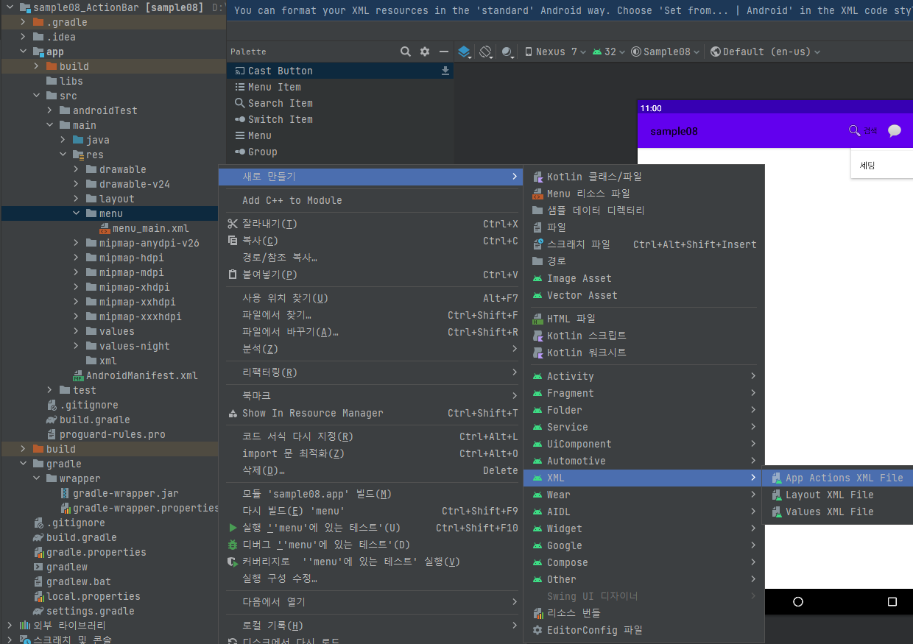Open the Activity submenu
The height and width of the screenshot is (644, 913).
click(x=643, y=376)
